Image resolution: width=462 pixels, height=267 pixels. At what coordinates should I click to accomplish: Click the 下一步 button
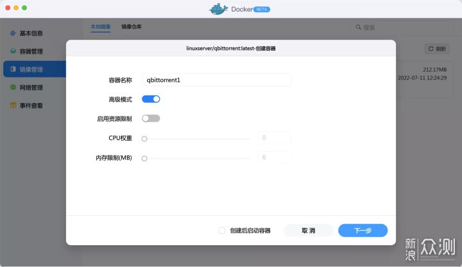point(363,231)
